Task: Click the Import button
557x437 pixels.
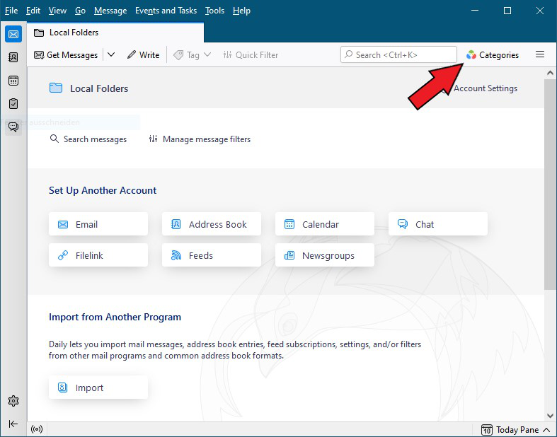Action: [98, 388]
